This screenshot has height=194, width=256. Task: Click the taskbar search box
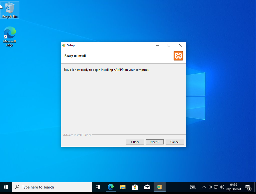52,187
